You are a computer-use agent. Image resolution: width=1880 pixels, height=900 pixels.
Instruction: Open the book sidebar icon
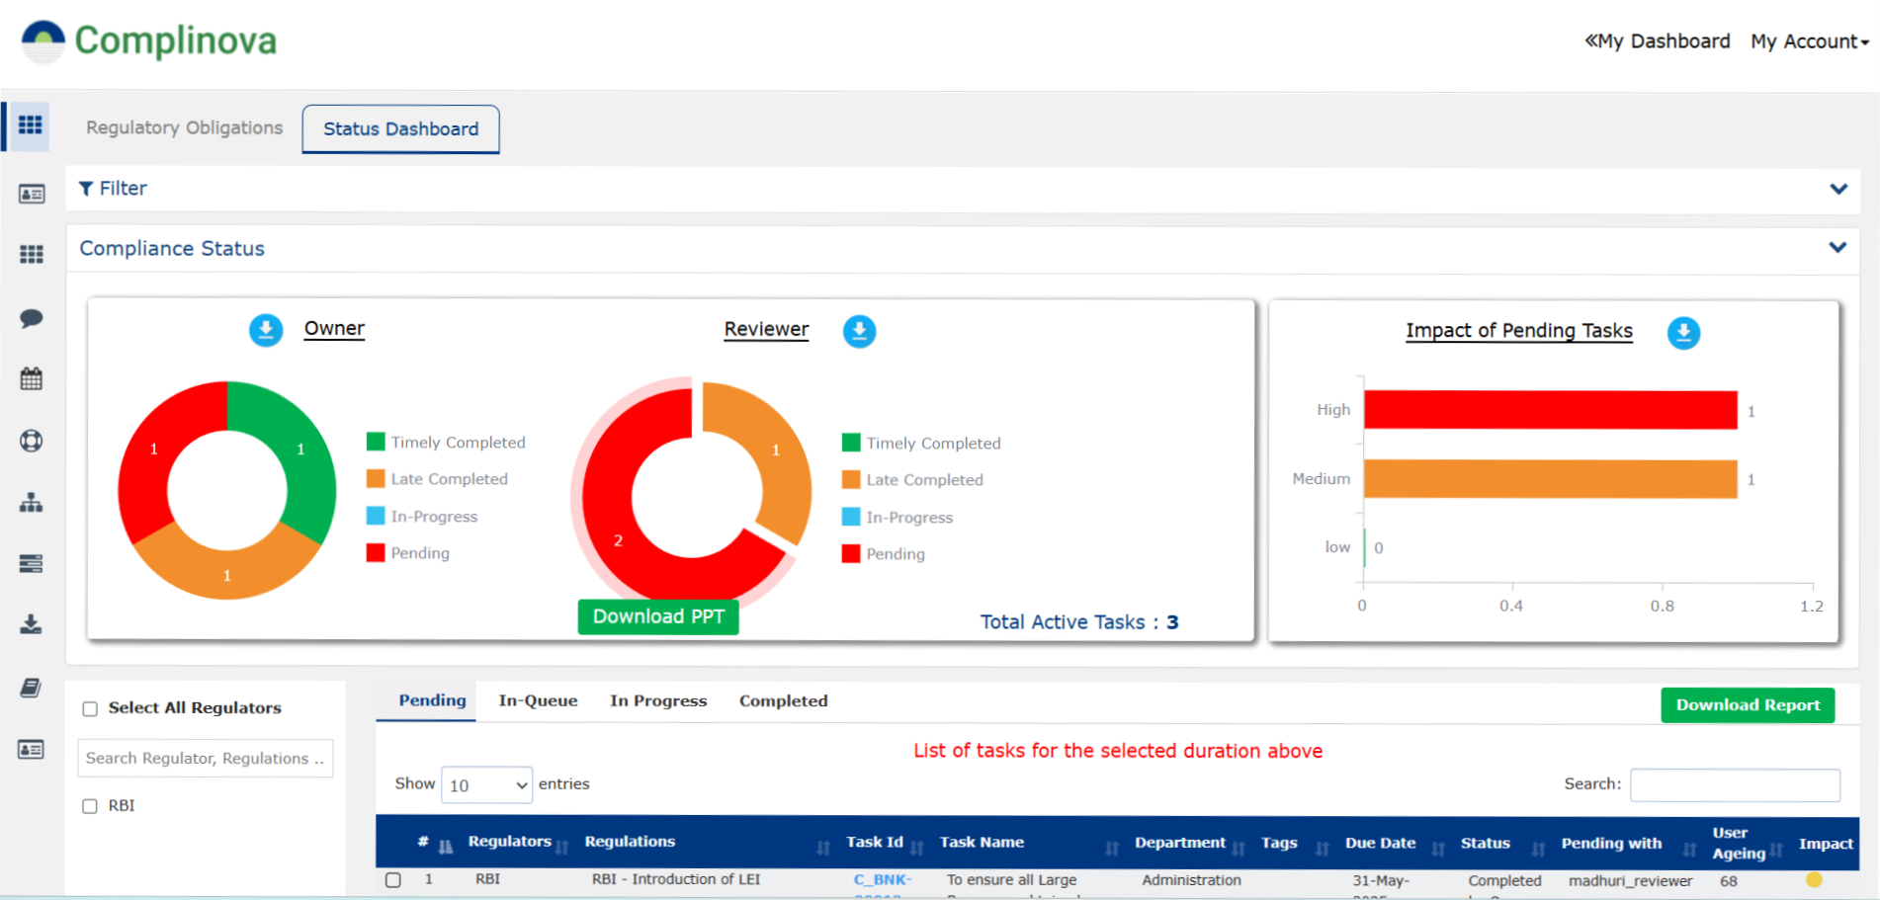point(32,688)
